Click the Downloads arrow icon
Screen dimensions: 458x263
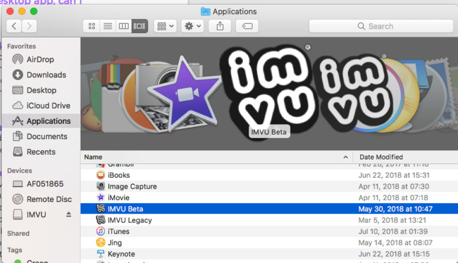18,75
